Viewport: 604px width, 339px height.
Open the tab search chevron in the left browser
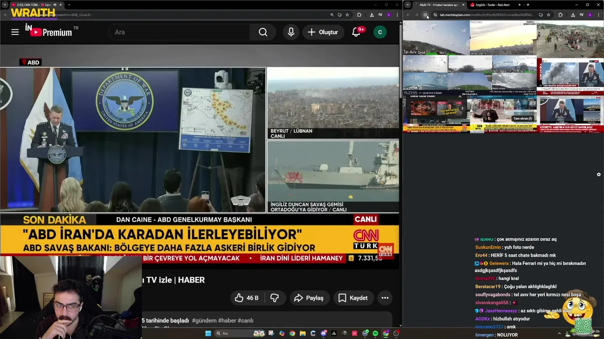(5, 5)
